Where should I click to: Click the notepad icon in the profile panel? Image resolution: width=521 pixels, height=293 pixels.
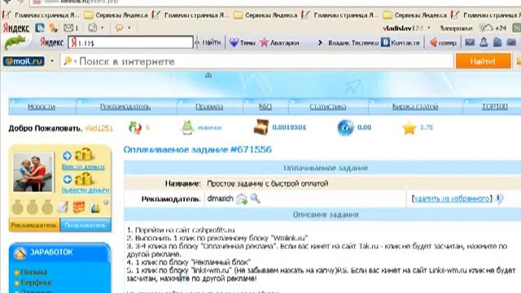click(x=63, y=208)
